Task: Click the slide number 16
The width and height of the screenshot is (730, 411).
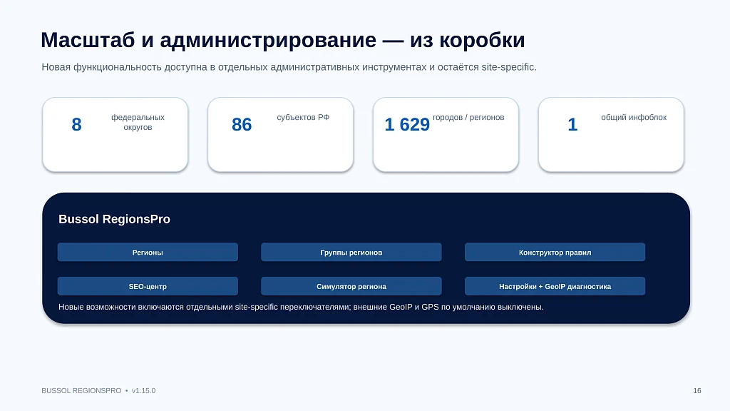Action: point(697,390)
